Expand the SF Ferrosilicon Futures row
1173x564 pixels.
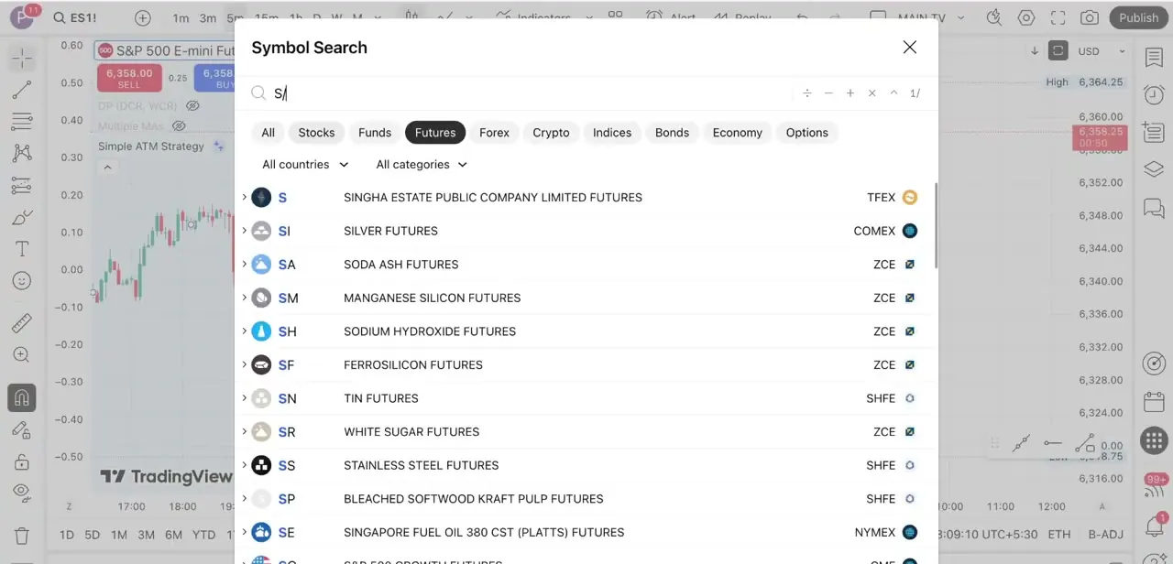[x=244, y=364]
